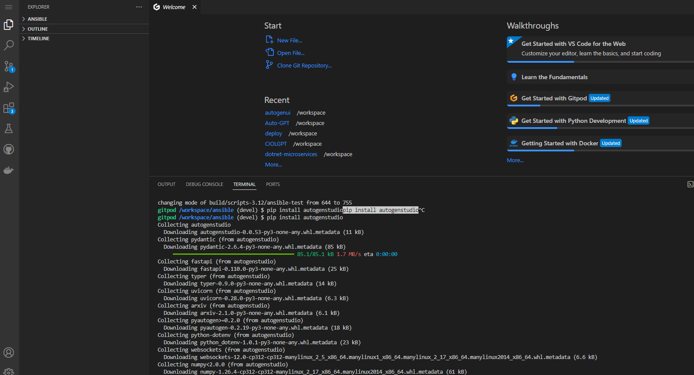Open Learn the Fundamentals walkthrough

[x=600, y=77]
